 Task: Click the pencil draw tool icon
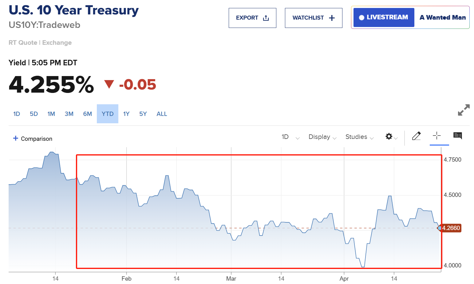point(416,136)
